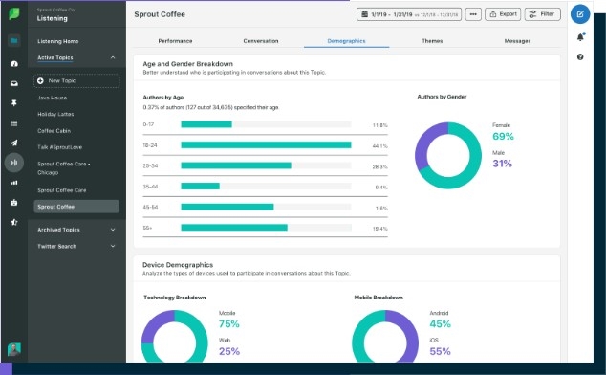
Task: Click the Export button
Action: (503, 14)
